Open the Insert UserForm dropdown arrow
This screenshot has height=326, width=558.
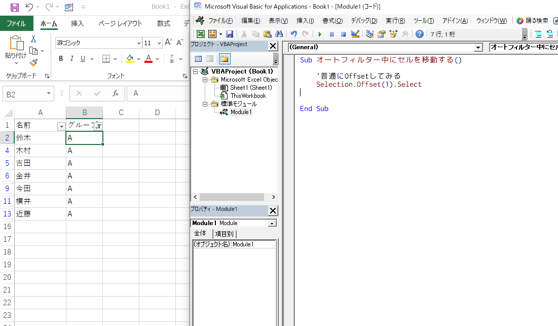tap(220, 34)
